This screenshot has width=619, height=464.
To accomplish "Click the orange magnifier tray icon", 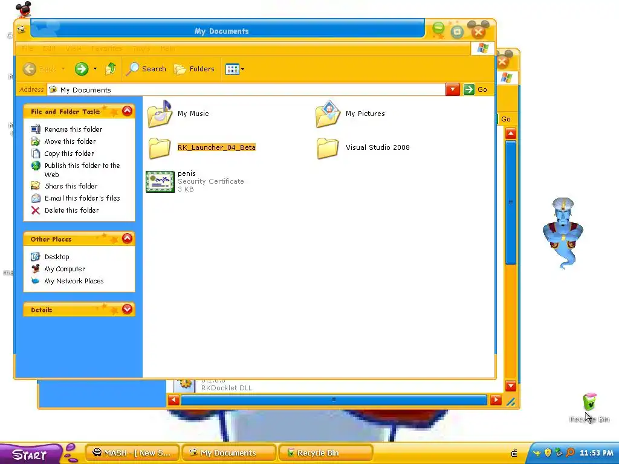I will tap(570, 453).
